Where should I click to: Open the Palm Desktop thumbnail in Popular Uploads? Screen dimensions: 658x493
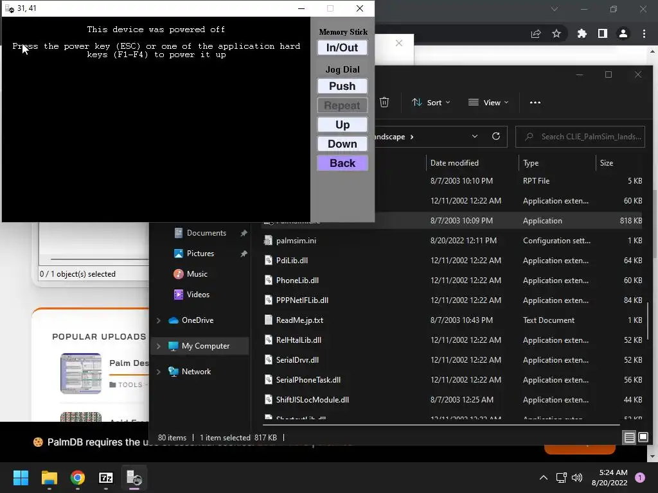coord(81,374)
